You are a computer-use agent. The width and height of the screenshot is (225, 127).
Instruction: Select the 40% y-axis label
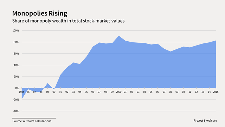click(x=16, y=65)
